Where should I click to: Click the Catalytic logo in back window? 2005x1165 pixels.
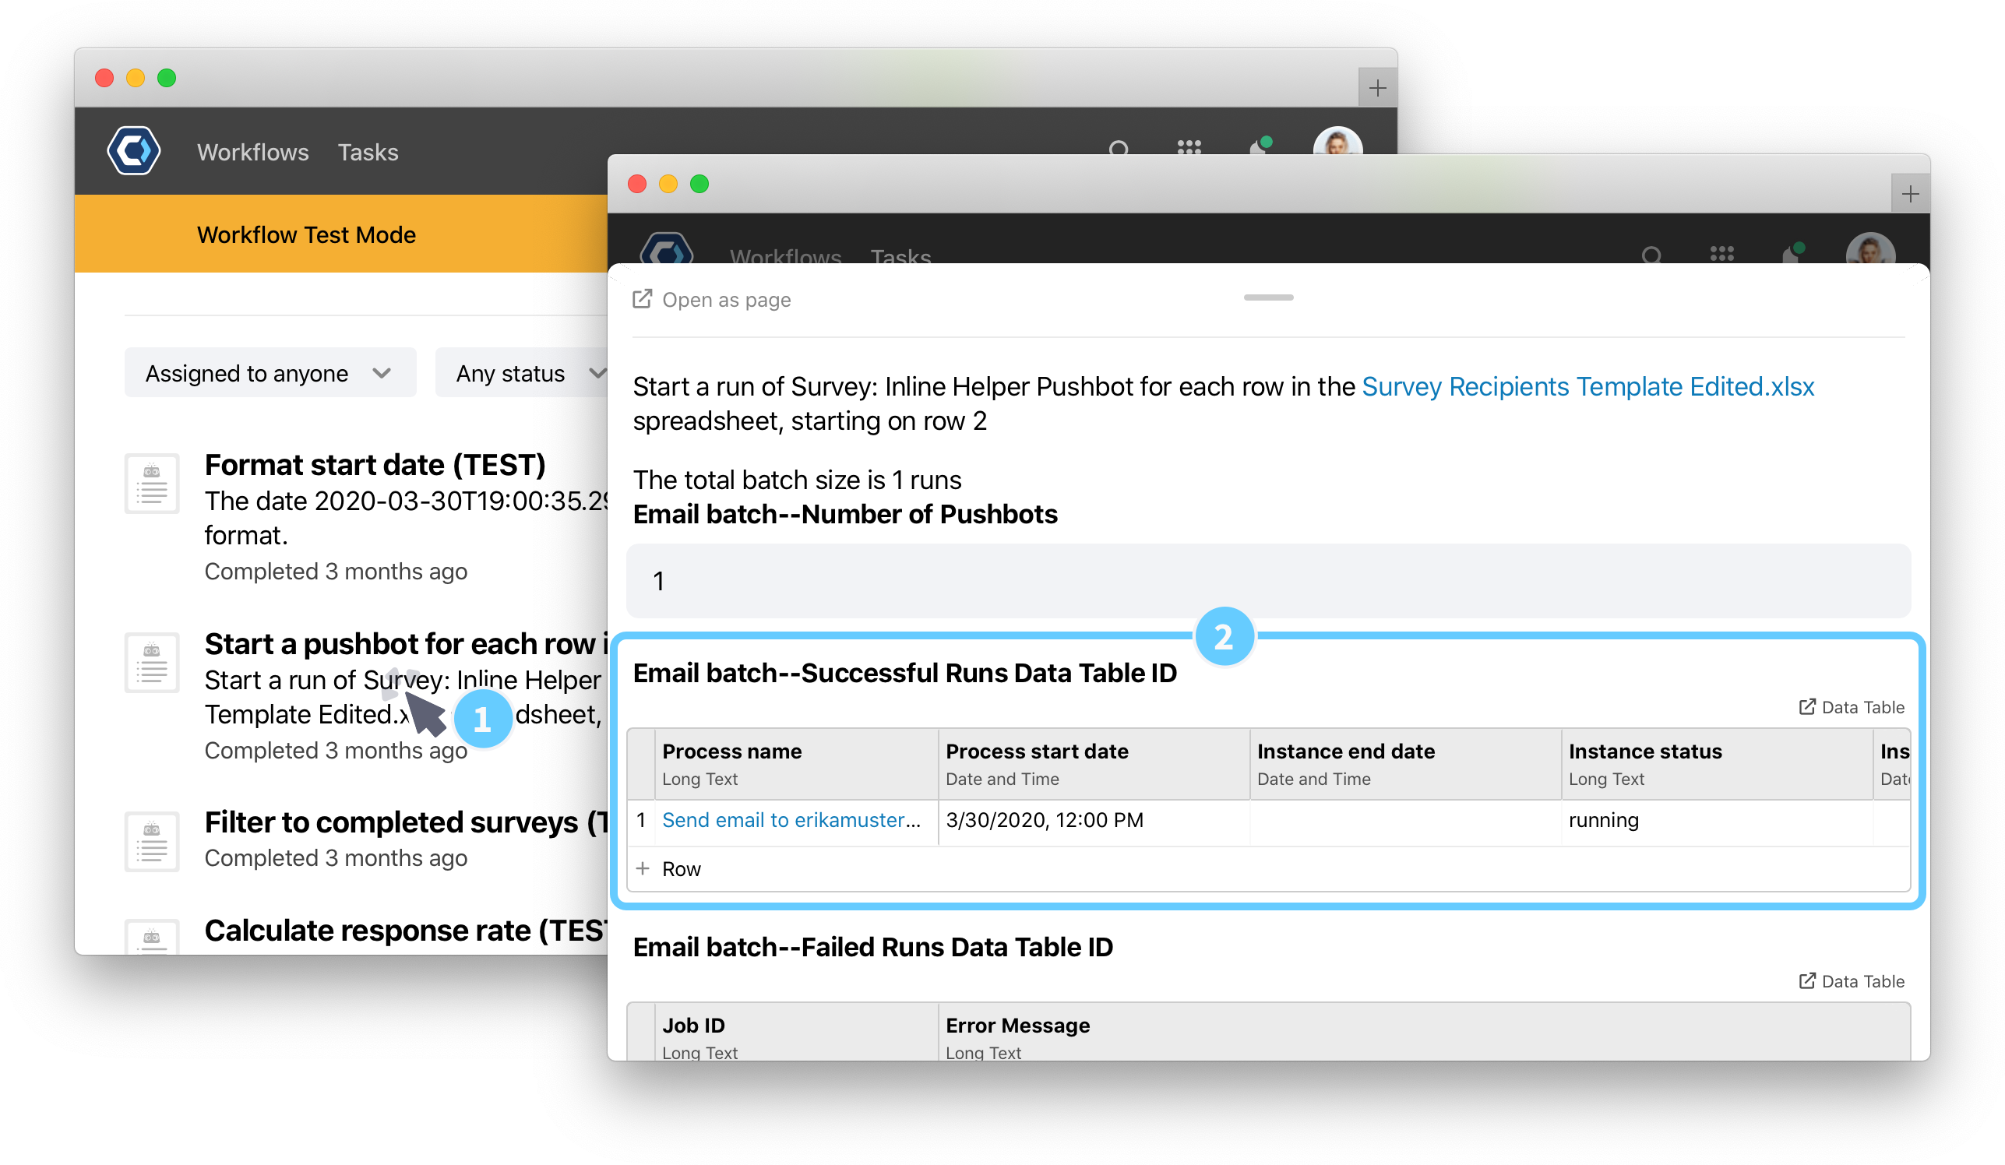(x=134, y=151)
